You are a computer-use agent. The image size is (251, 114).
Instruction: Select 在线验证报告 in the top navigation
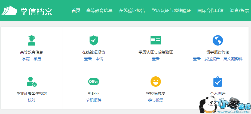132,11
